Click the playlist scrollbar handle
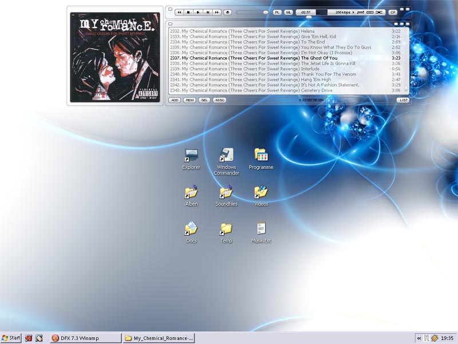 click(x=406, y=88)
